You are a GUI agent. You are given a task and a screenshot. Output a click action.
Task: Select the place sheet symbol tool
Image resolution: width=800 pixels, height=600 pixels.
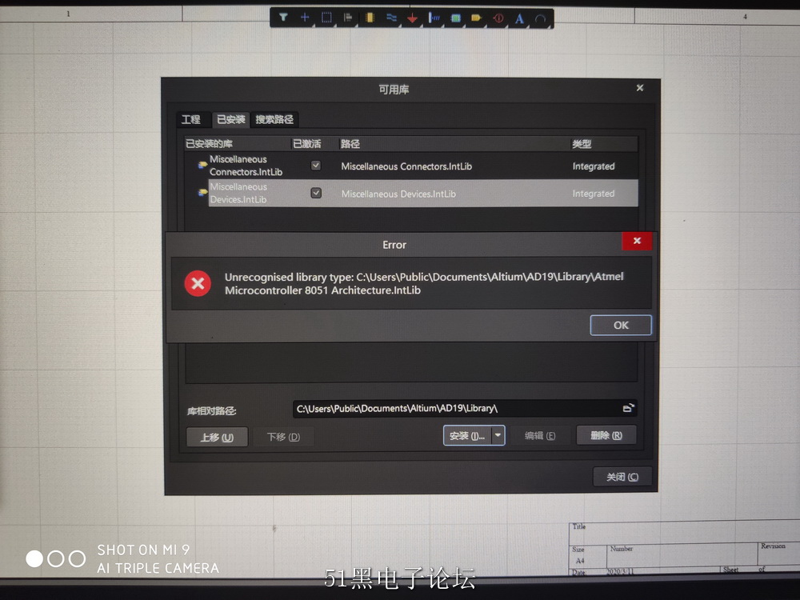coord(456,19)
